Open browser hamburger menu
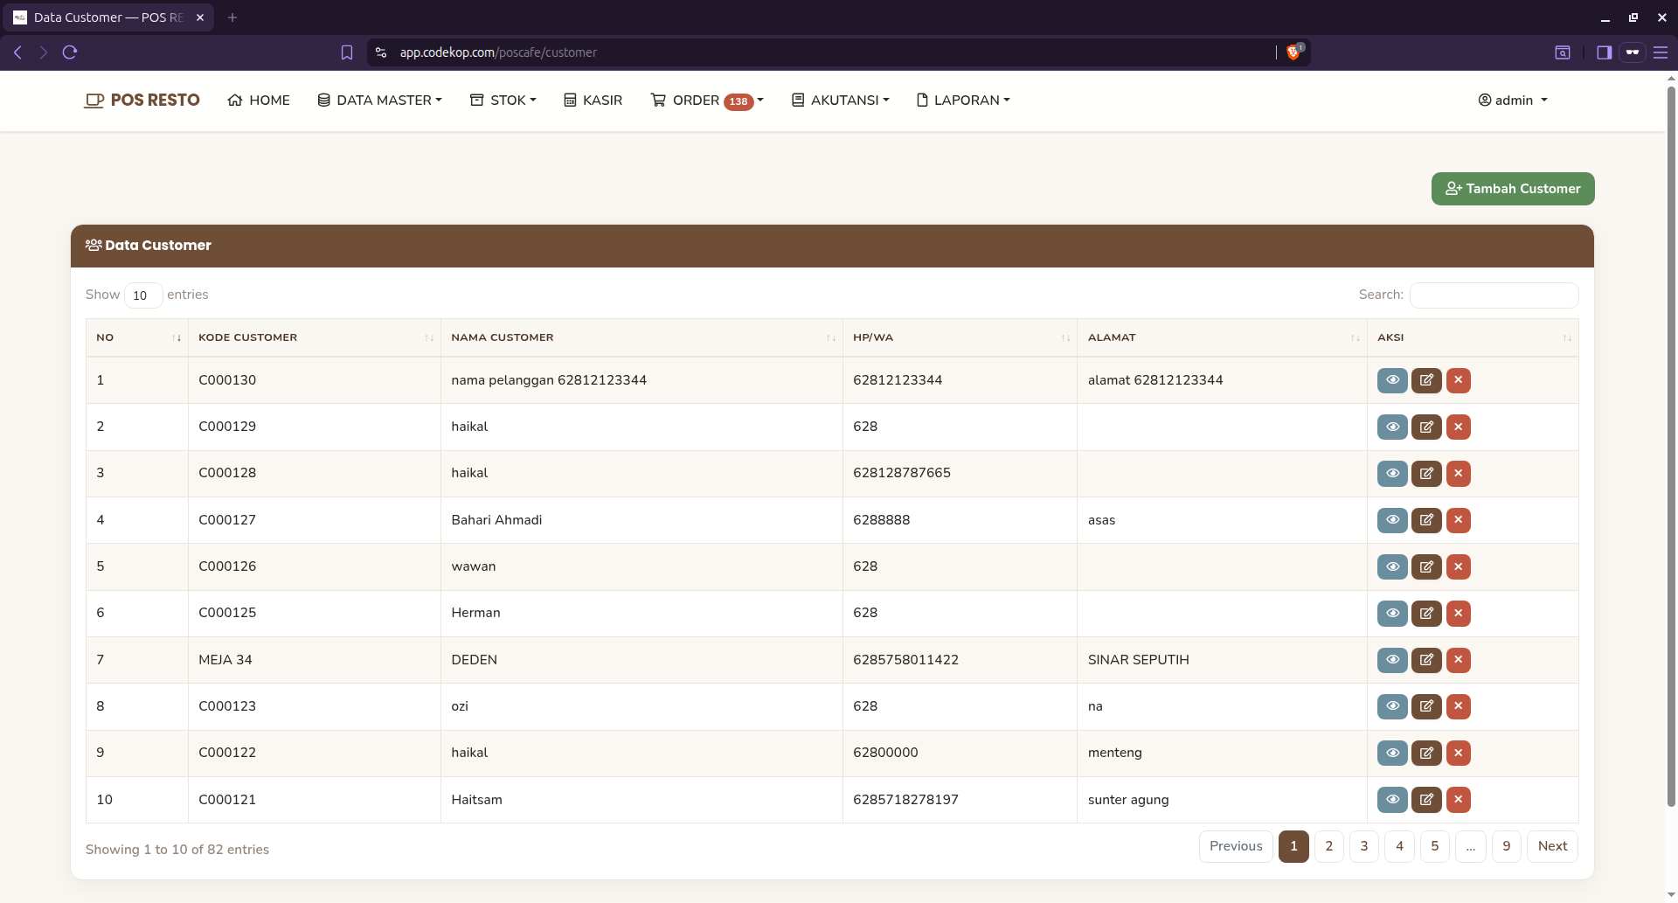 (x=1661, y=52)
